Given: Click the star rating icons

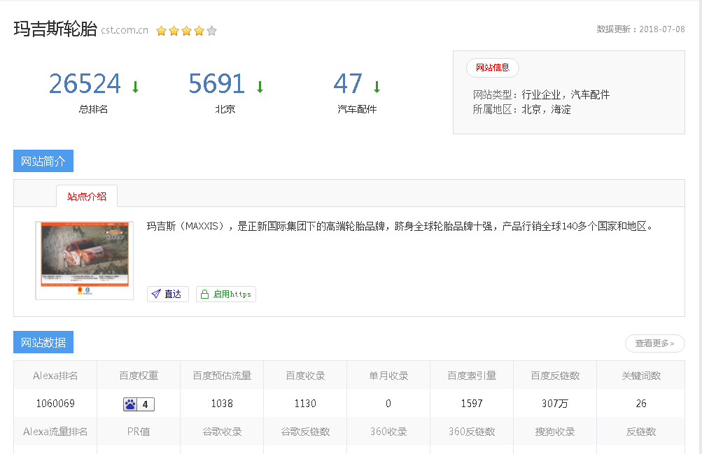Looking at the screenshot, I should 186,30.
